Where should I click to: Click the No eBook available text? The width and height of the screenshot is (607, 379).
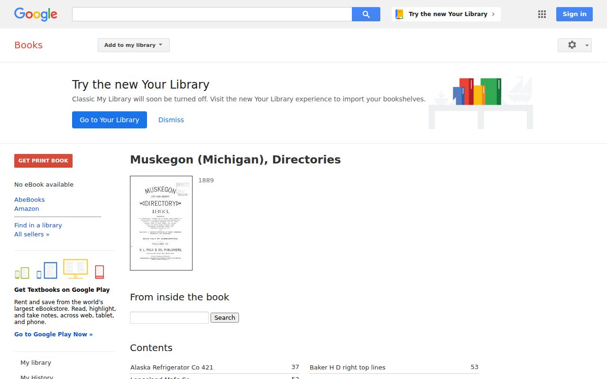[44, 184]
